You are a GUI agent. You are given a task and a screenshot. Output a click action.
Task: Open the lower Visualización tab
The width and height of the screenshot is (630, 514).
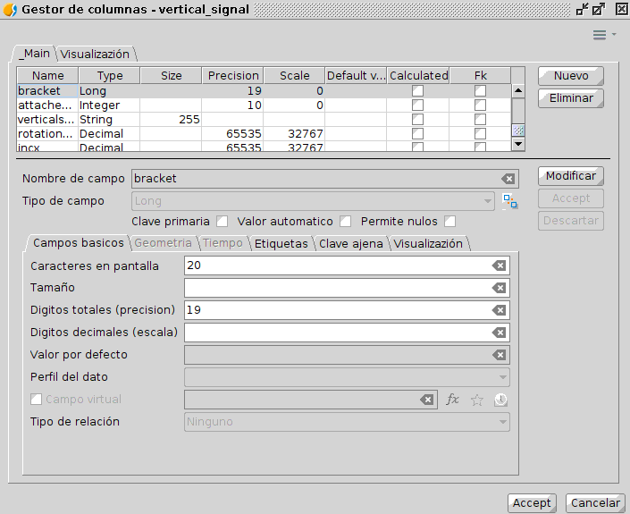(x=428, y=244)
